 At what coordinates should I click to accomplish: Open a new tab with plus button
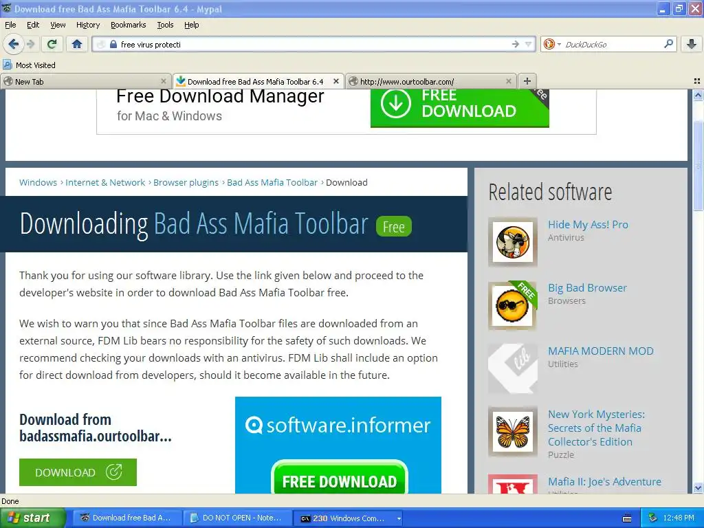click(x=527, y=81)
